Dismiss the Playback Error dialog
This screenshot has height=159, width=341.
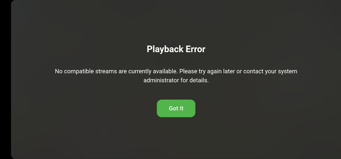176,108
